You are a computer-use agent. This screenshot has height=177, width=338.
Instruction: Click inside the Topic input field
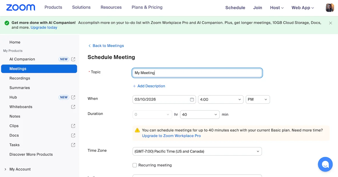pos(197,73)
